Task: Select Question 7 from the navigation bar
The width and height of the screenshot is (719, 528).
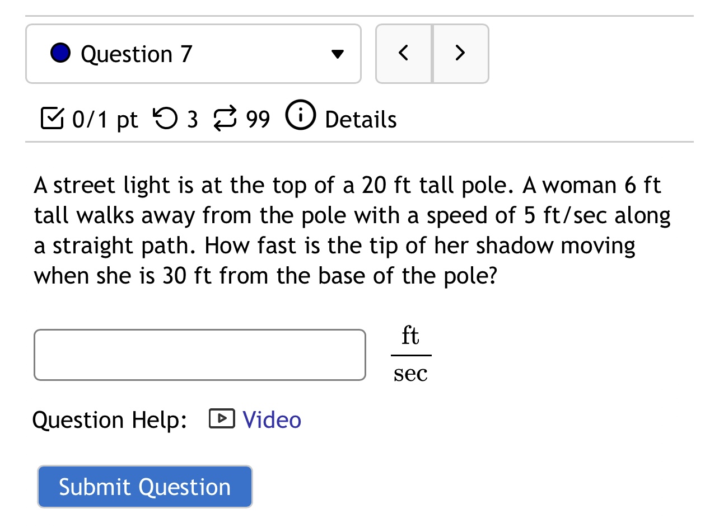Action: click(x=137, y=53)
